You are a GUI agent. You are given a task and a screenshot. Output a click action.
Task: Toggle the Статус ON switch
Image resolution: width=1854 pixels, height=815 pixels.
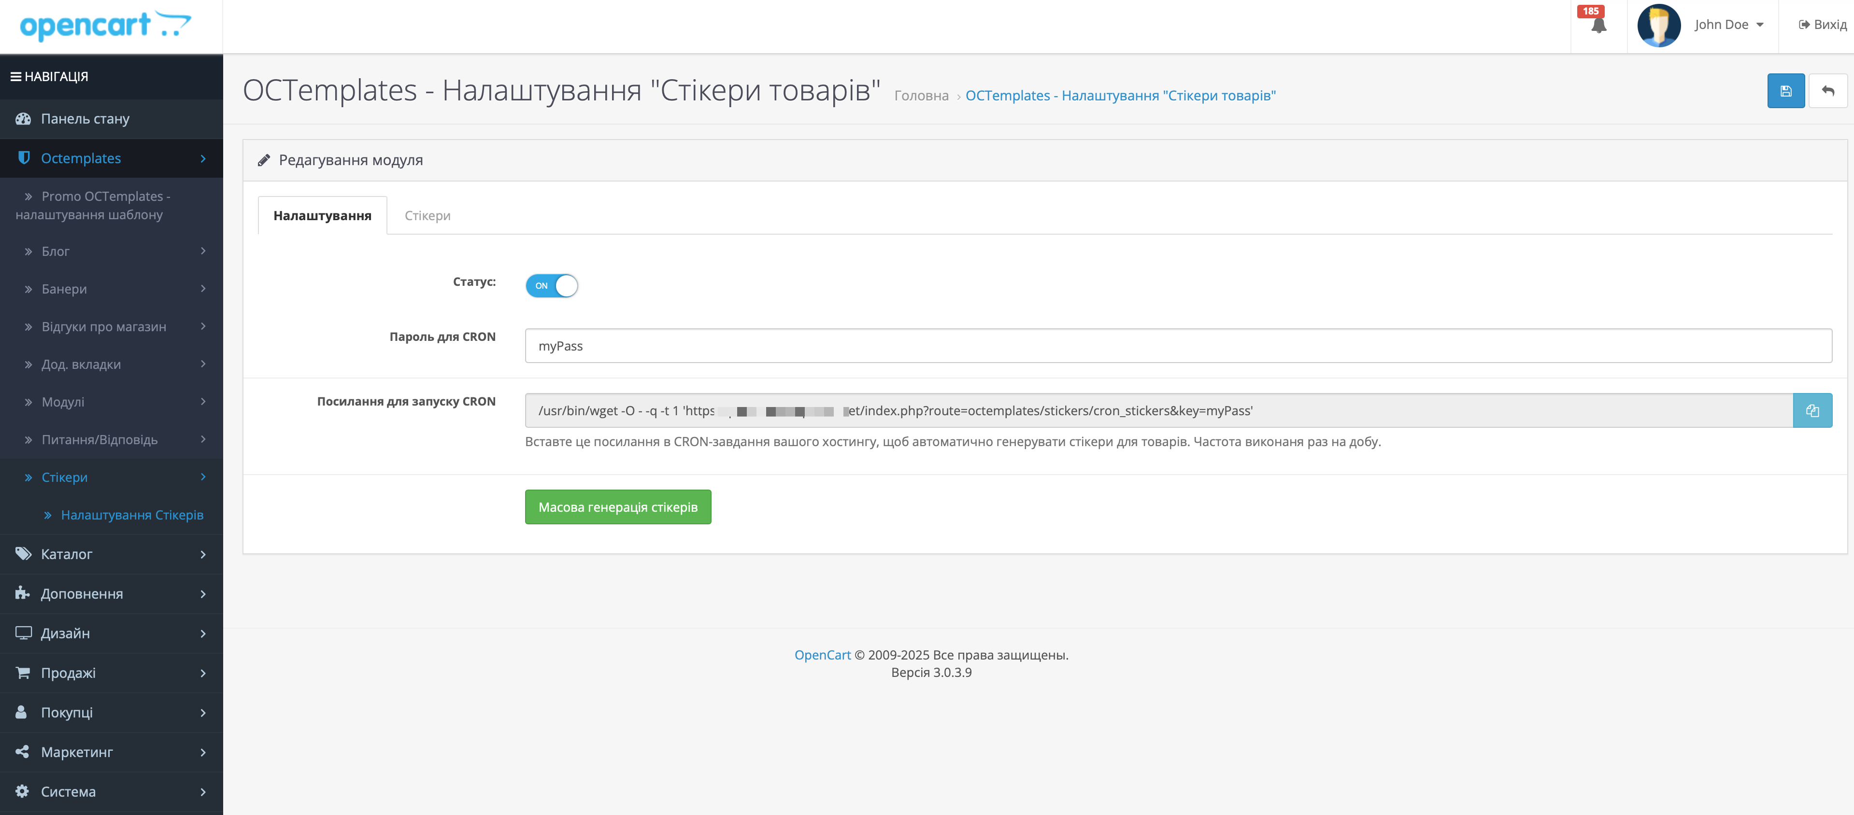pos(551,285)
